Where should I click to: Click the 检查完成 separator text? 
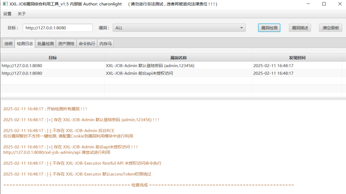click(x=139, y=185)
